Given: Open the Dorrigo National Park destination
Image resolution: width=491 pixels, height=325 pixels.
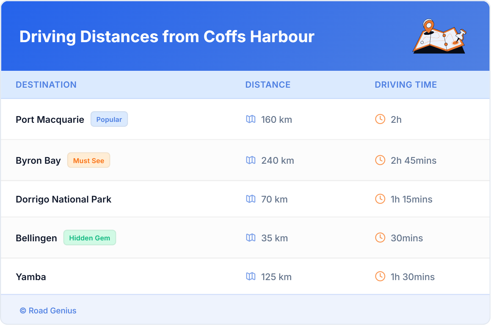Looking at the screenshot, I should (64, 199).
